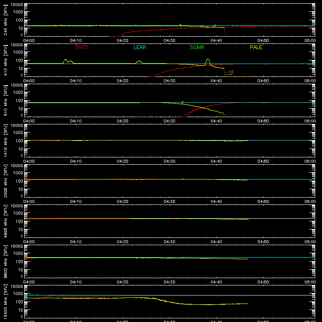Click the yellow PALE legend label

click(256, 47)
